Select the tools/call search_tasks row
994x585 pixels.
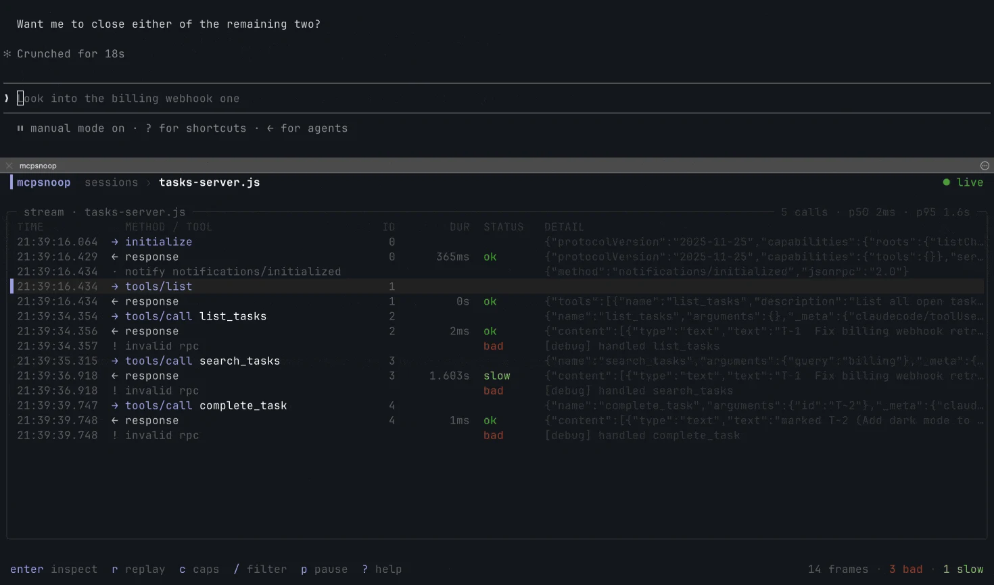click(x=497, y=361)
